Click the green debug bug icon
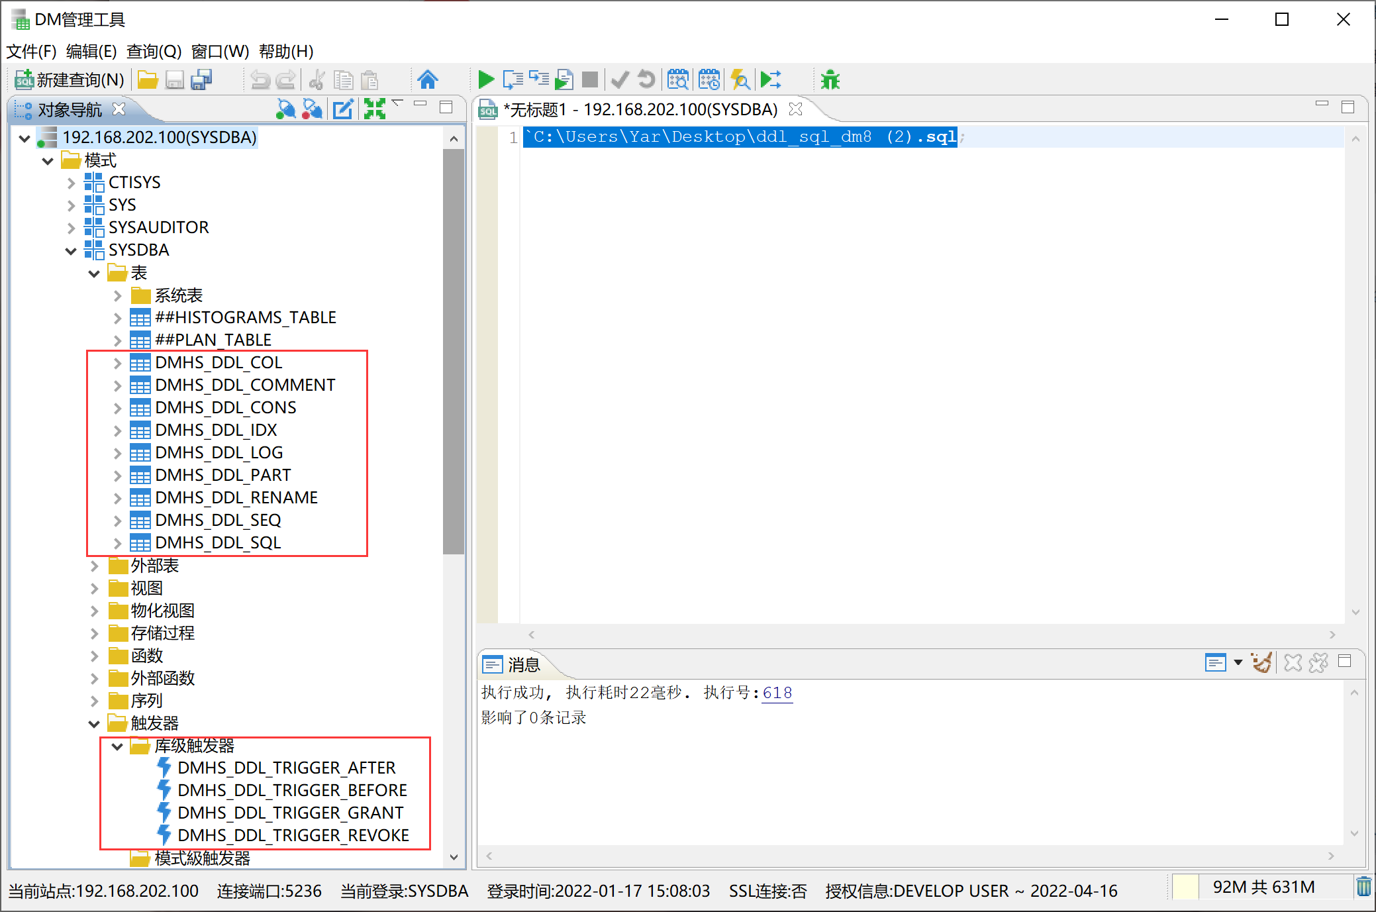 (830, 80)
